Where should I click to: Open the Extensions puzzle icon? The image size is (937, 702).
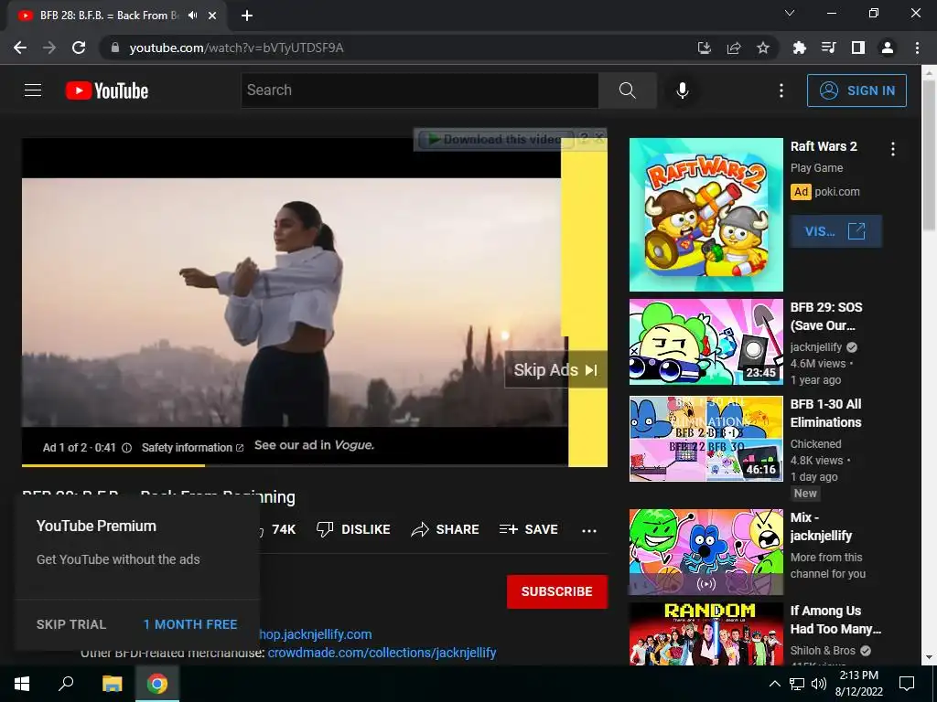(x=800, y=48)
